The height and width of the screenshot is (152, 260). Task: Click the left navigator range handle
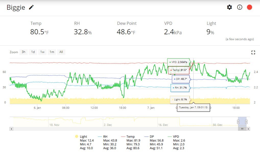(x=238, y=122)
